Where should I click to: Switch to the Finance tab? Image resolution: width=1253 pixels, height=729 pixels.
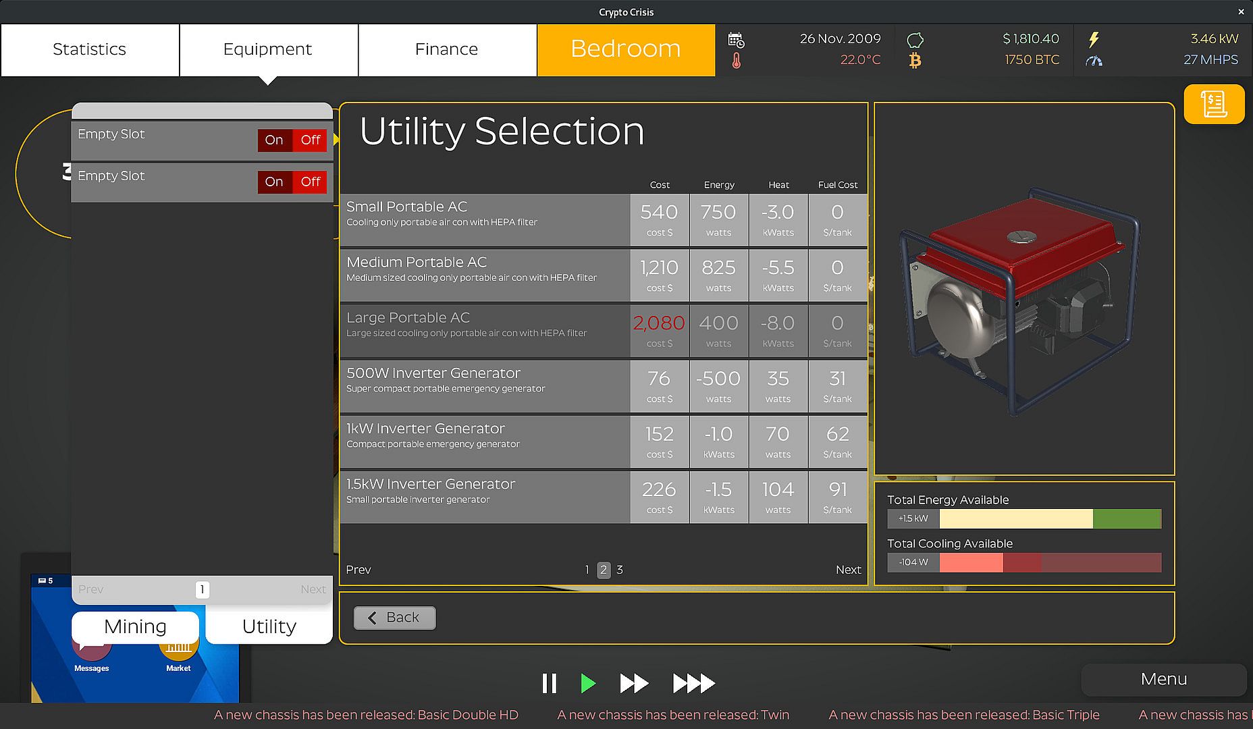click(x=447, y=50)
